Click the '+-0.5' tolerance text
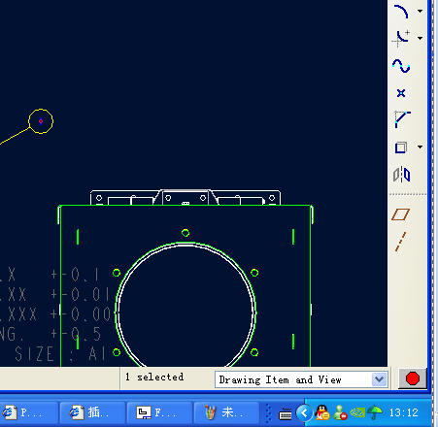The image size is (438, 427). click(77, 334)
